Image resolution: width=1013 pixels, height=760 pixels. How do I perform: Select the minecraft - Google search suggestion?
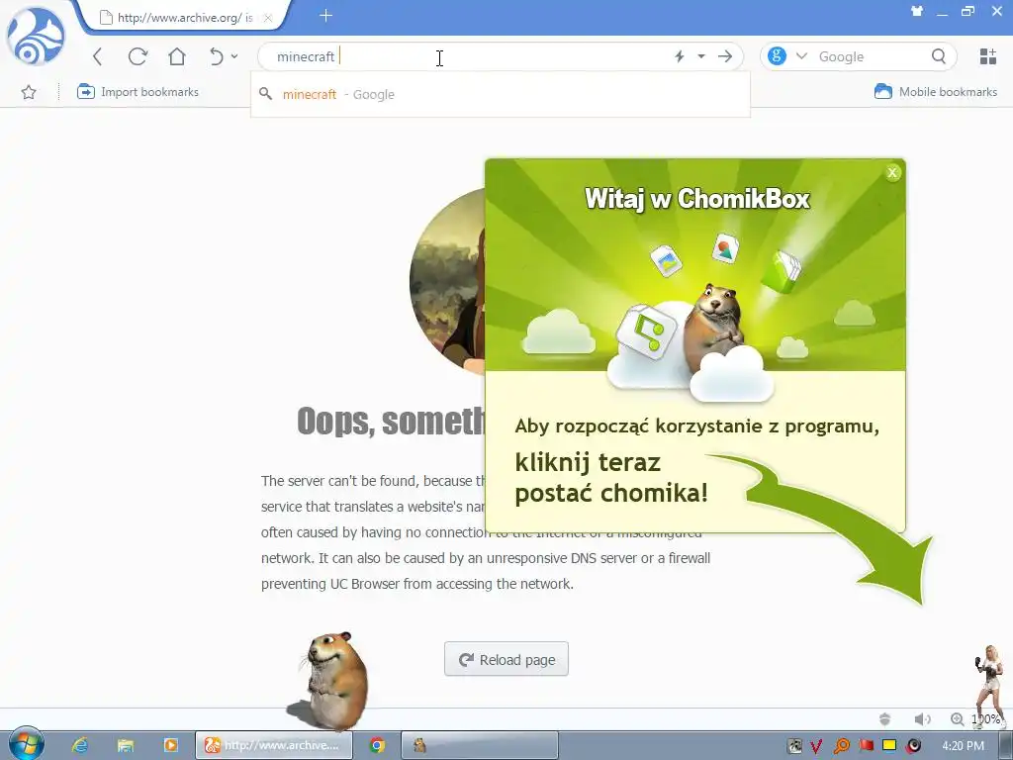(x=501, y=94)
